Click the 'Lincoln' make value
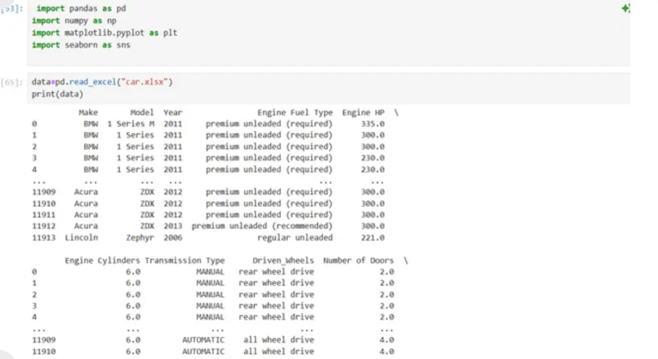The image size is (658, 359). coord(82,237)
